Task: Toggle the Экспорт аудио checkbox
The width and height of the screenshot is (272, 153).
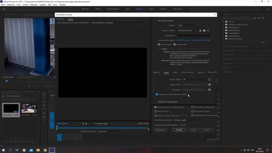Action: (x=175, y=45)
